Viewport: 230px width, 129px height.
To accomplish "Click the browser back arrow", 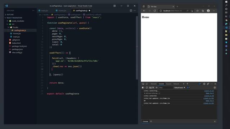I will coord(144,11).
